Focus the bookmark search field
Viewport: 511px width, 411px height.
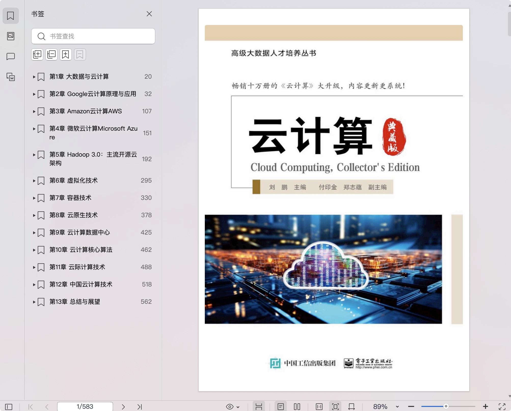click(93, 36)
